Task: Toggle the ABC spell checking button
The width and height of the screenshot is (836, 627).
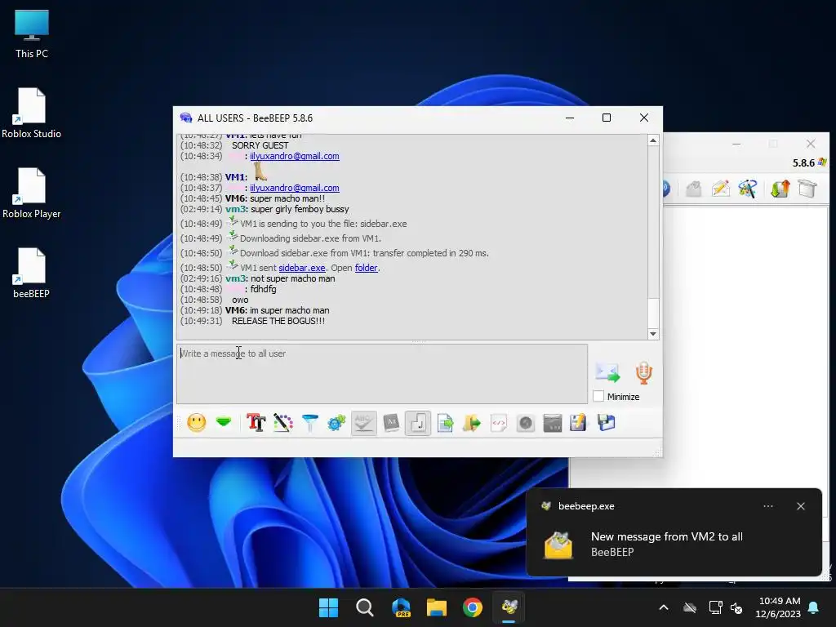Action: tap(364, 423)
